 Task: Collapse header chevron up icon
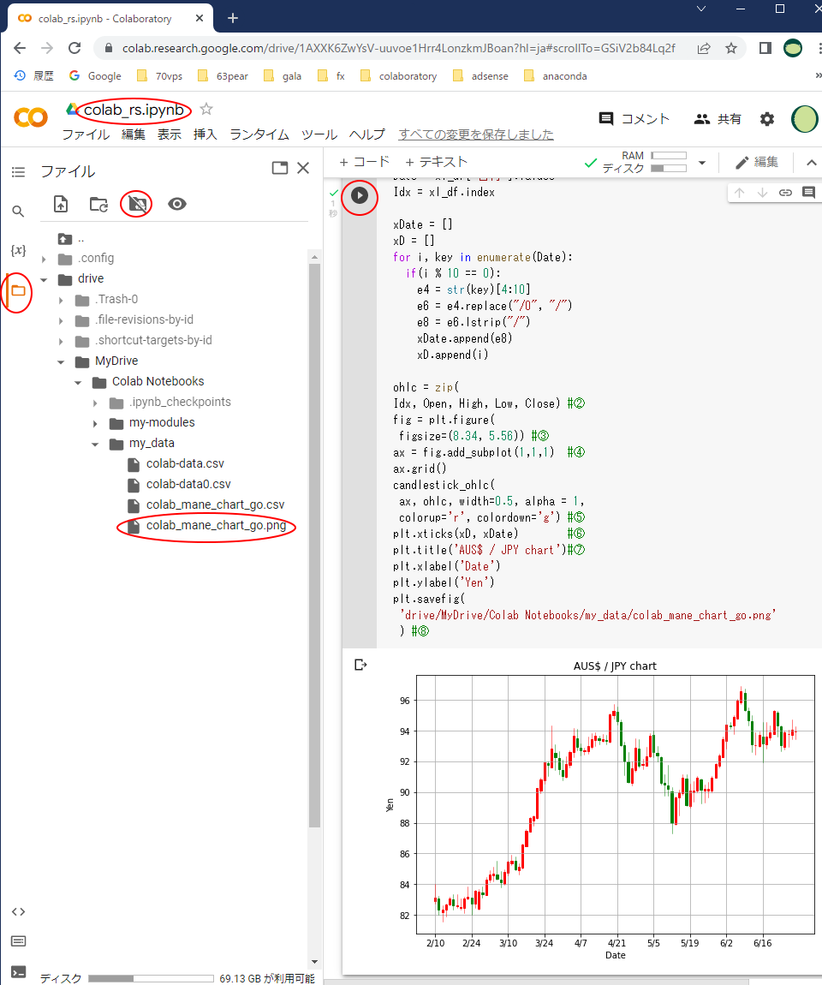[812, 163]
